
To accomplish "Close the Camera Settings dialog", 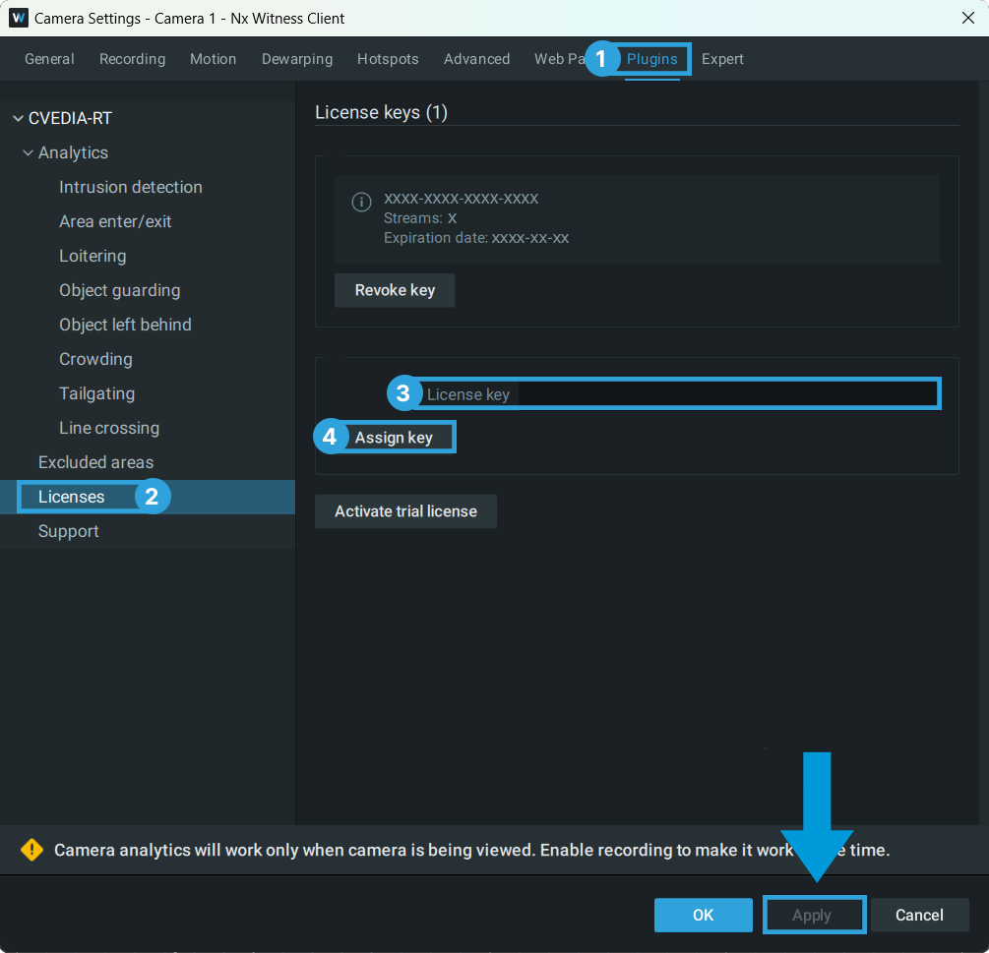I will (x=968, y=18).
